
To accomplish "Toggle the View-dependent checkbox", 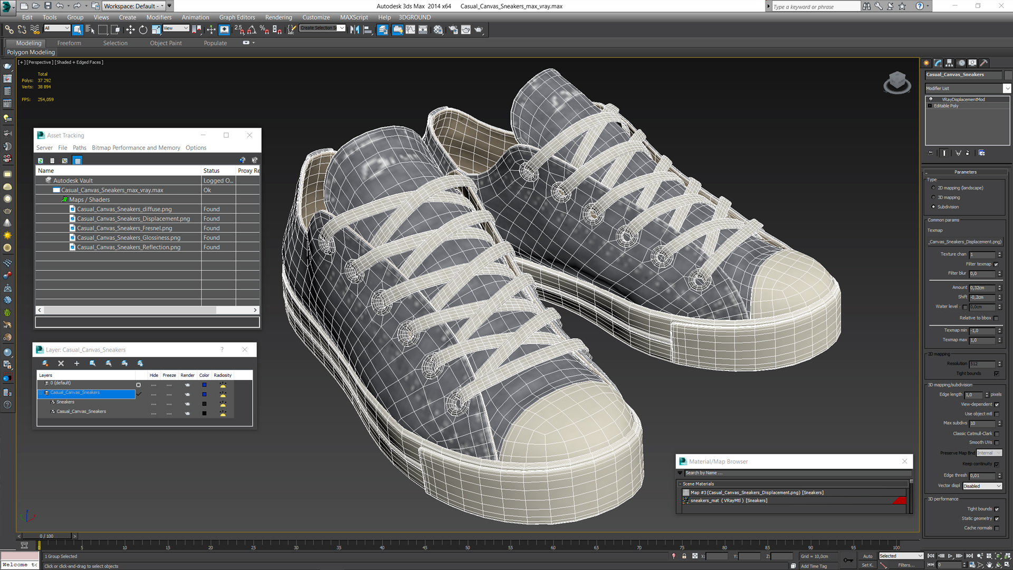I will [x=997, y=404].
